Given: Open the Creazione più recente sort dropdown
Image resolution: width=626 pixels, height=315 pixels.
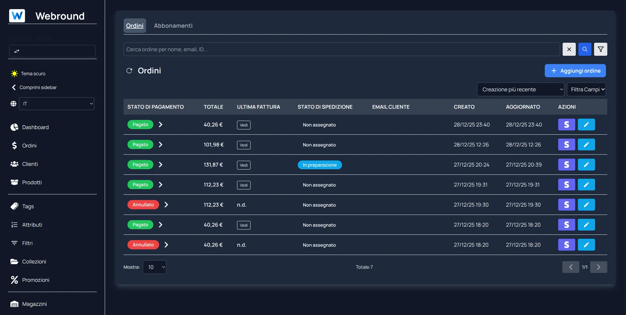Looking at the screenshot, I should 521,89.
